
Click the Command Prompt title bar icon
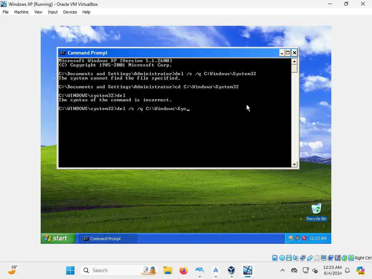coord(62,53)
